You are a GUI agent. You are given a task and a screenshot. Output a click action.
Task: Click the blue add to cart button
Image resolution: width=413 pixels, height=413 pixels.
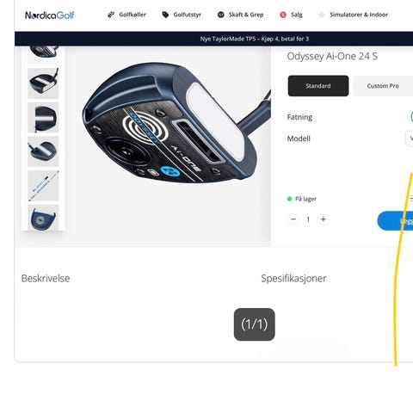pos(395,220)
